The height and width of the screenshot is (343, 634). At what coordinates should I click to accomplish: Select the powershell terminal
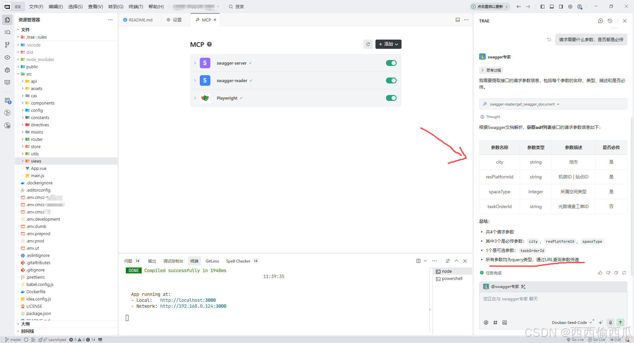pyautogui.click(x=452, y=279)
